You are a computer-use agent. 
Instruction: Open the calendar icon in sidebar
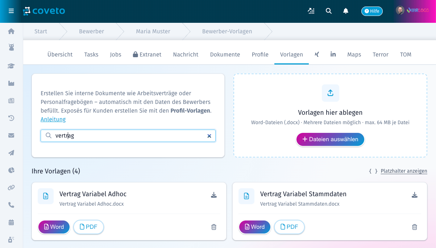[11, 222]
